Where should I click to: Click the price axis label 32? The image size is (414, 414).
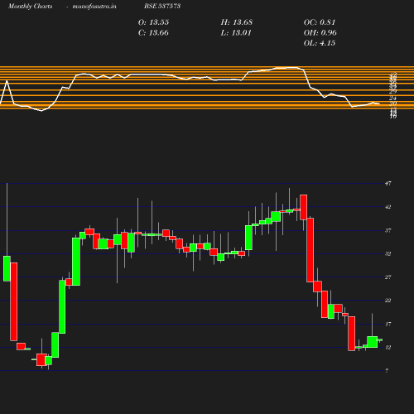tap(388, 253)
